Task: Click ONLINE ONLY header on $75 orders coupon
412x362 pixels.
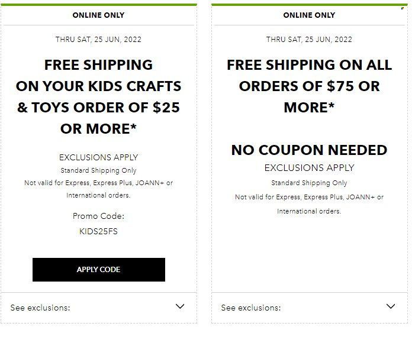Action: pos(309,15)
